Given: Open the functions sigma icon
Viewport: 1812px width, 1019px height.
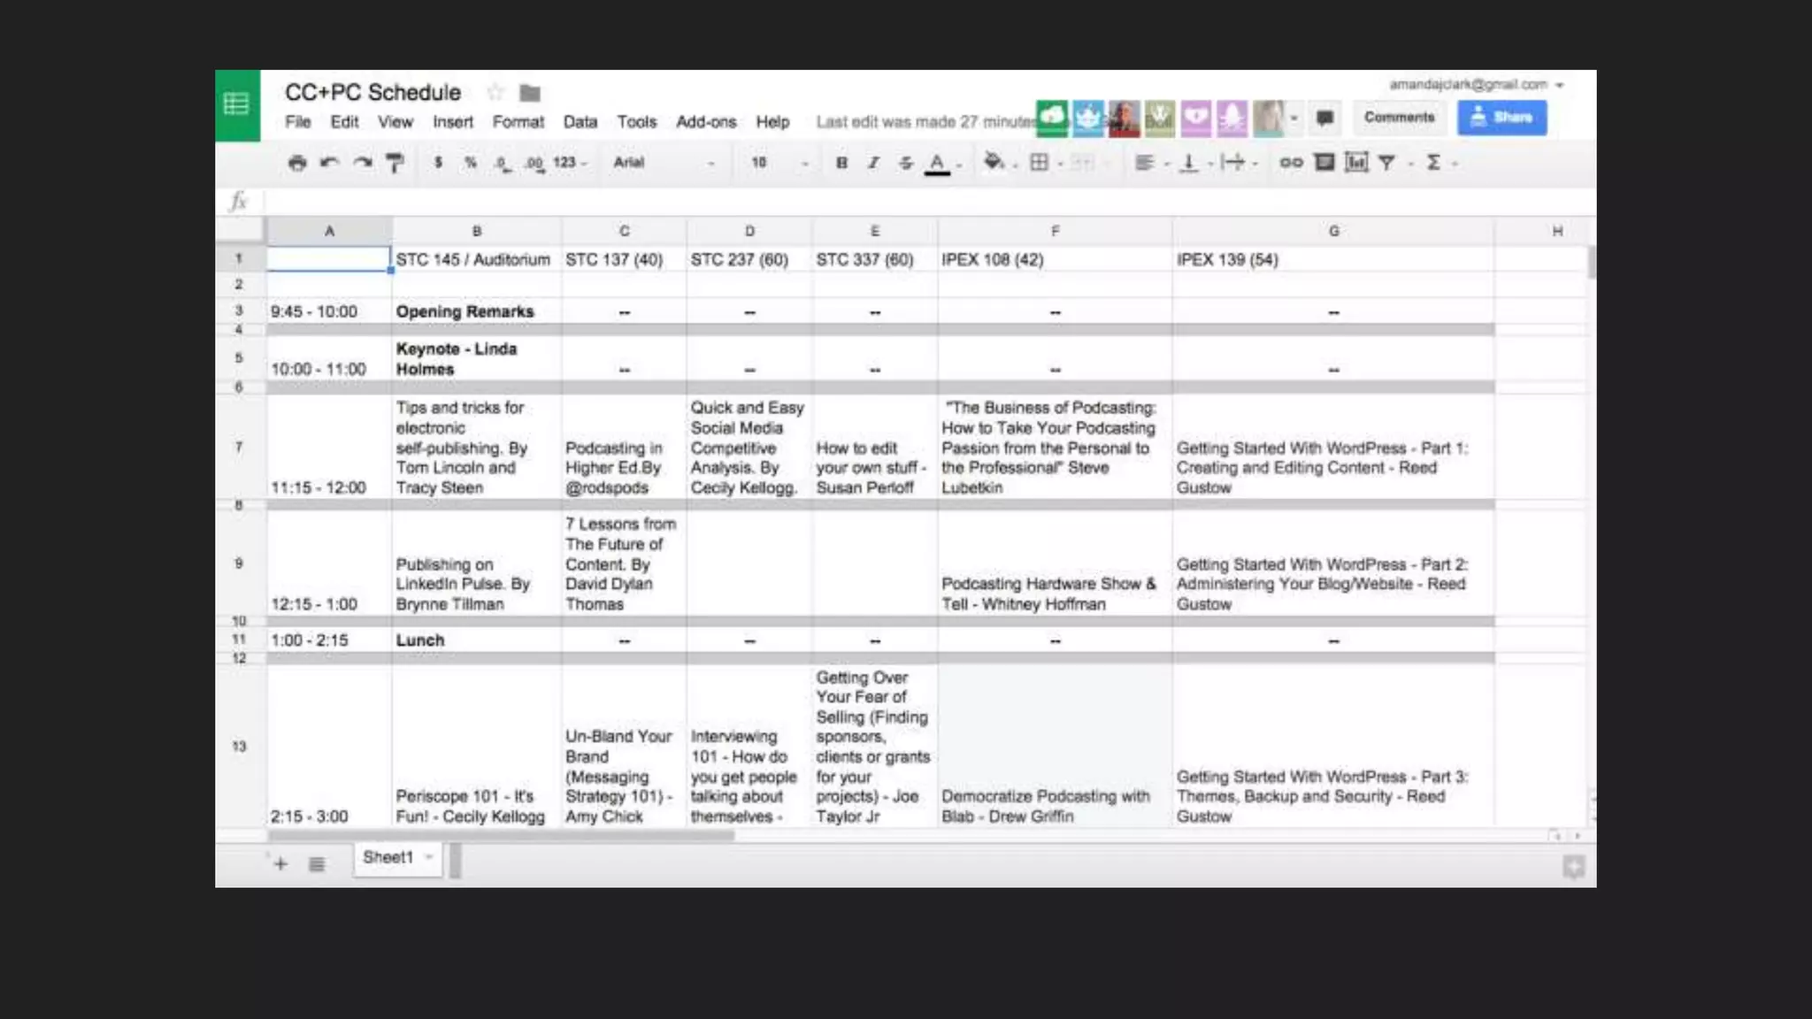Looking at the screenshot, I should (1433, 163).
